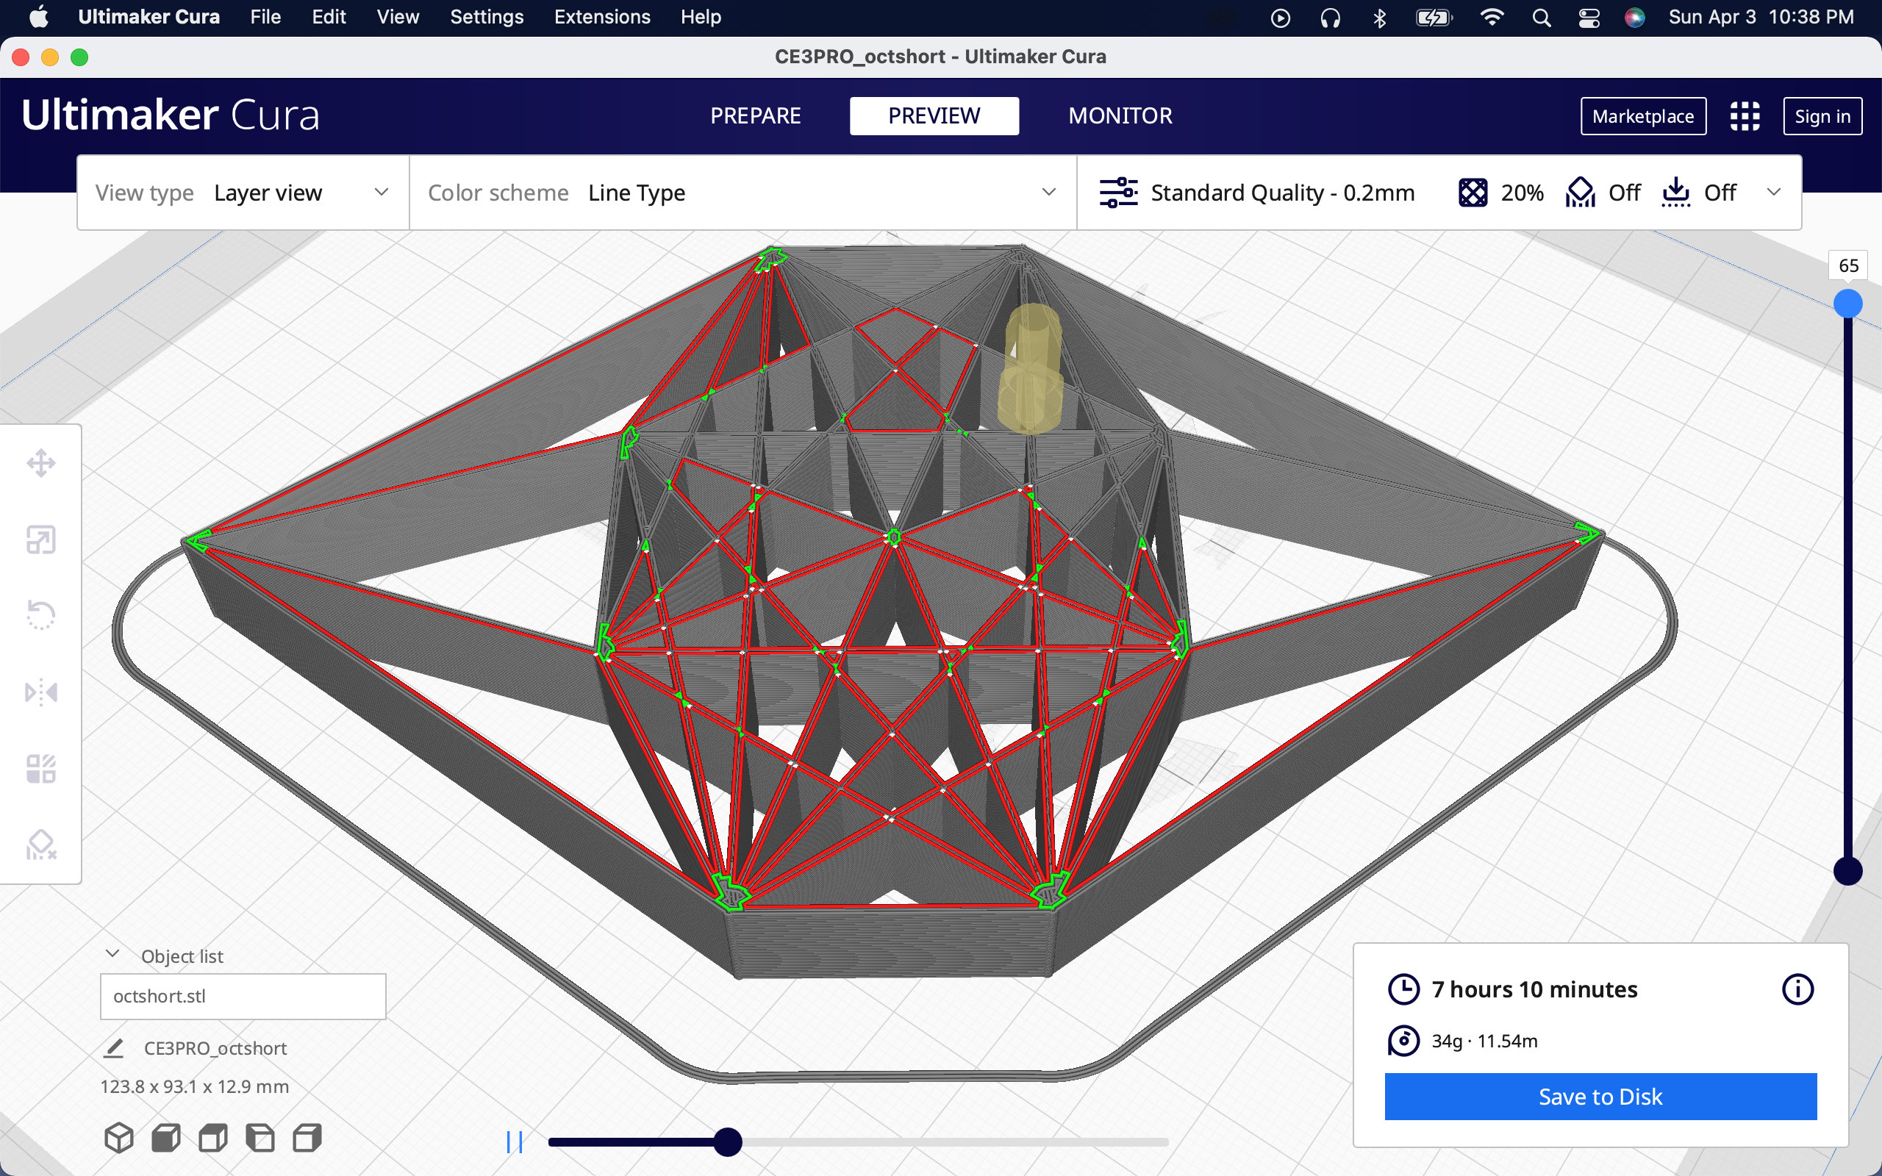Open Spotlight search in the menu bar
Screen dimensions: 1882x1176
click(1542, 17)
